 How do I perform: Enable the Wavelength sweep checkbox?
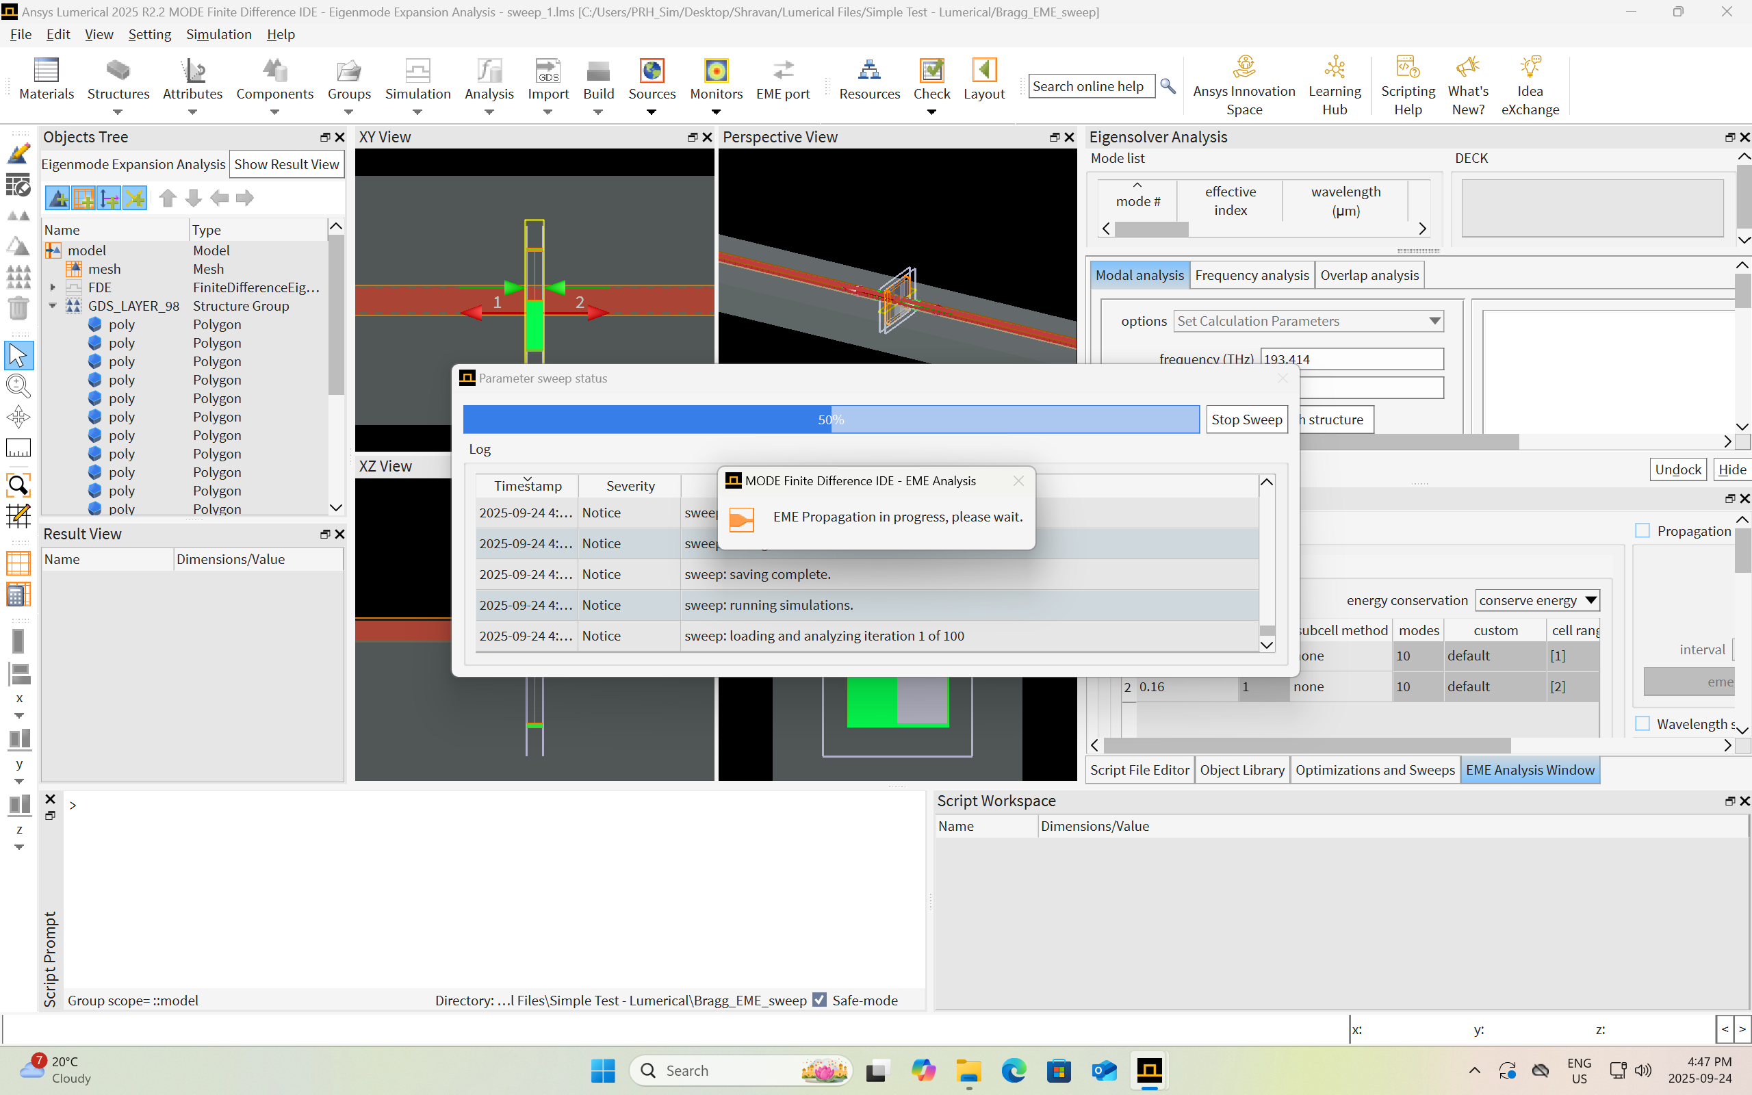pos(1642,724)
